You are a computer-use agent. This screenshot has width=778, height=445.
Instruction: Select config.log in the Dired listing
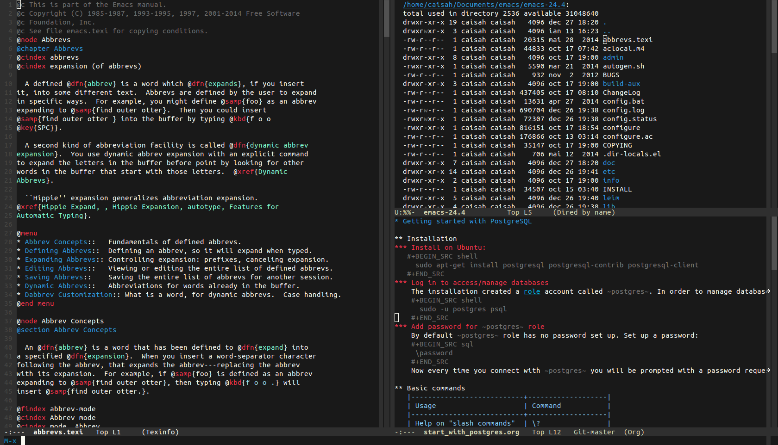(x=623, y=110)
